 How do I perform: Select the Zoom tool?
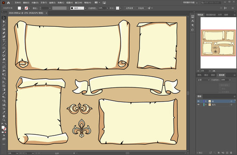[x=4, y=120]
